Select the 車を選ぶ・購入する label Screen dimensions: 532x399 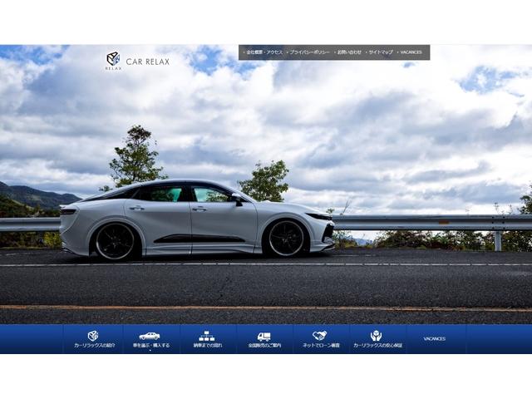pyautogui.click(x=150, y=346)
